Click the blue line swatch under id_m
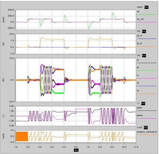The height and width of the screenshot is (154, 159). coord(146,39)
